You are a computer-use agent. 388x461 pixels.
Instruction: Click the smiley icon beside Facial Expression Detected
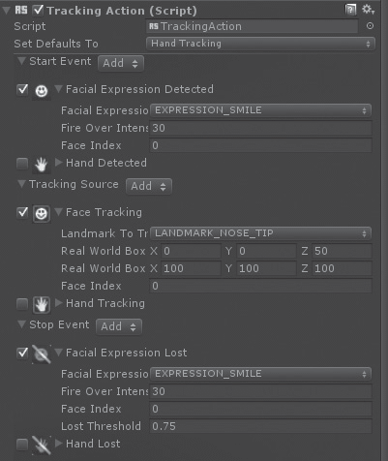(x=42, y=91)
